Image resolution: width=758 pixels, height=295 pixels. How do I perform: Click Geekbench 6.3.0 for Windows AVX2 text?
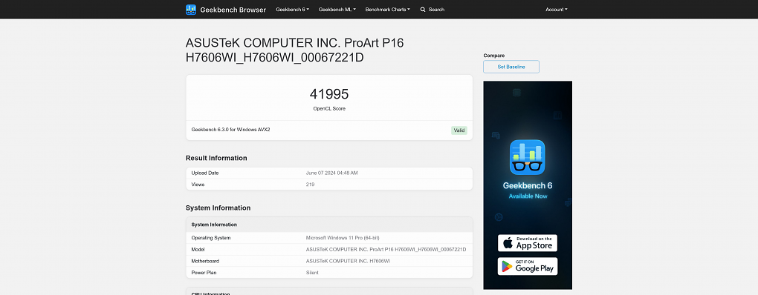coord(230,130)
